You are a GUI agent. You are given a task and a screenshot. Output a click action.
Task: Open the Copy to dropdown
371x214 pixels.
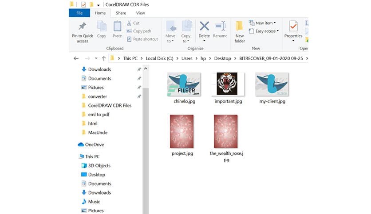point(186,38)
